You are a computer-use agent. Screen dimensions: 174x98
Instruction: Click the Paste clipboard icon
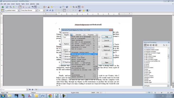click(44, 7)
